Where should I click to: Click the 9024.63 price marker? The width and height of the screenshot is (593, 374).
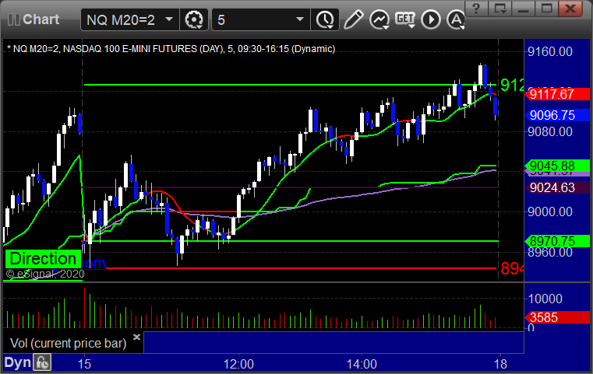pyautogui.click(x=557, y=187)
